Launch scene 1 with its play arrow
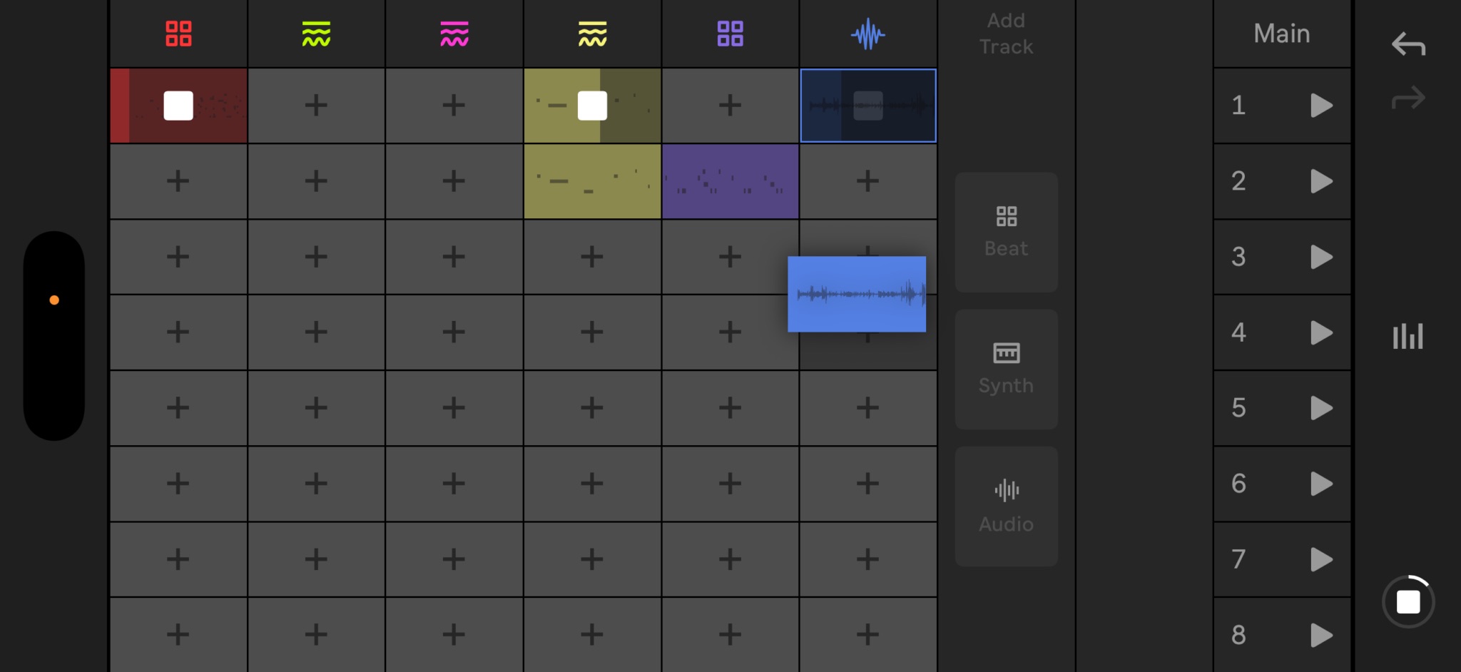 (1321, 106)
